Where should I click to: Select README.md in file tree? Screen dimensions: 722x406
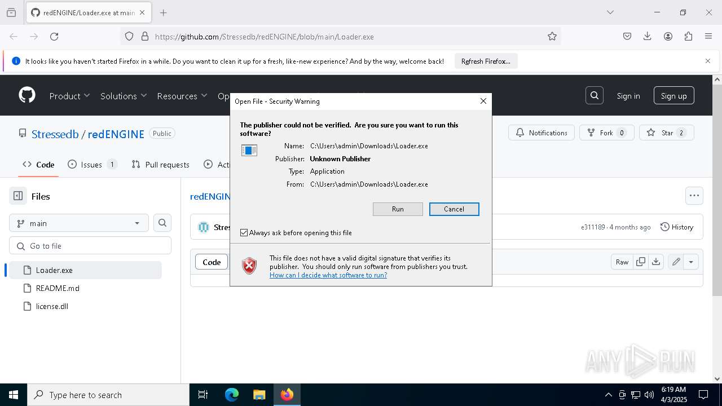coord(85,288)
